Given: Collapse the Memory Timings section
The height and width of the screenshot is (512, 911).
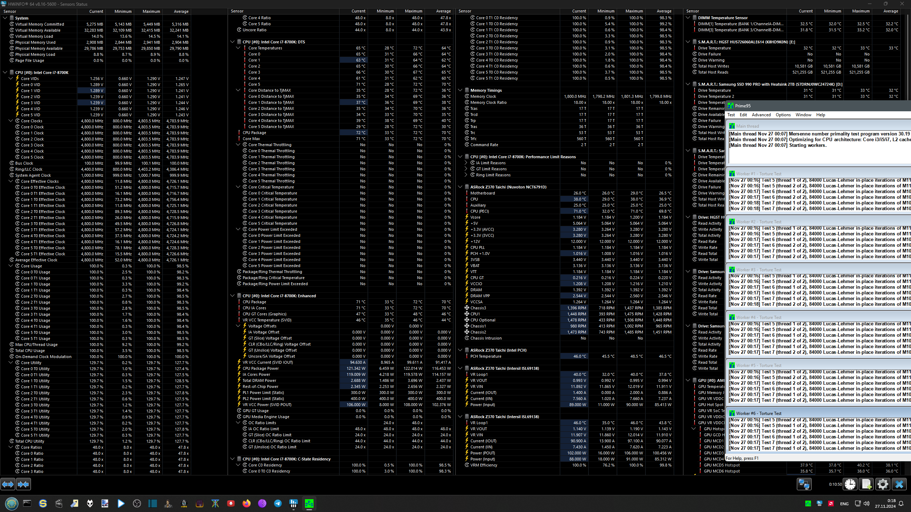Looking at the screenshot, I should pos(460,90).
